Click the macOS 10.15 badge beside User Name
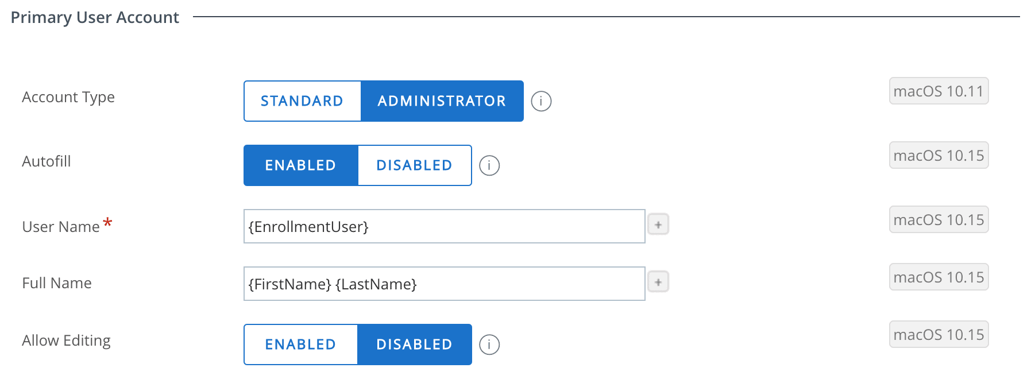The height and width of the screenshot is (387, 1035). (x=939, y=219)
